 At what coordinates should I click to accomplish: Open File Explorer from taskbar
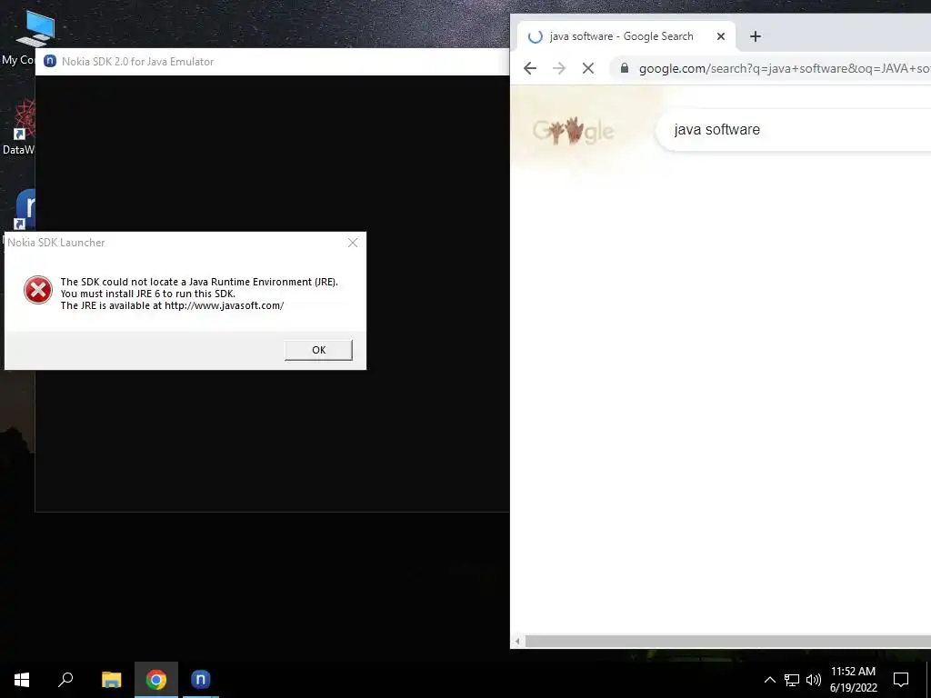click(111, 680)
